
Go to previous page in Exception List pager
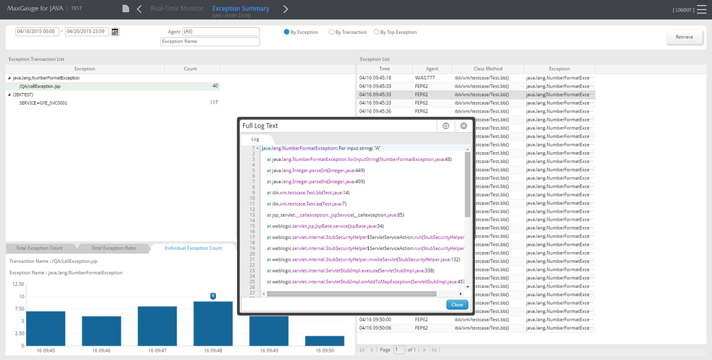[x=372, y=350]
